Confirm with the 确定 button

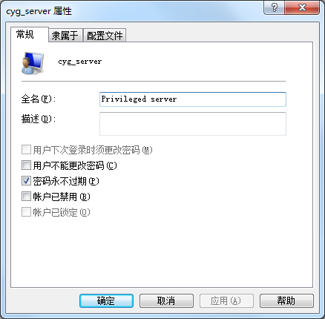[x=106, y=300]
